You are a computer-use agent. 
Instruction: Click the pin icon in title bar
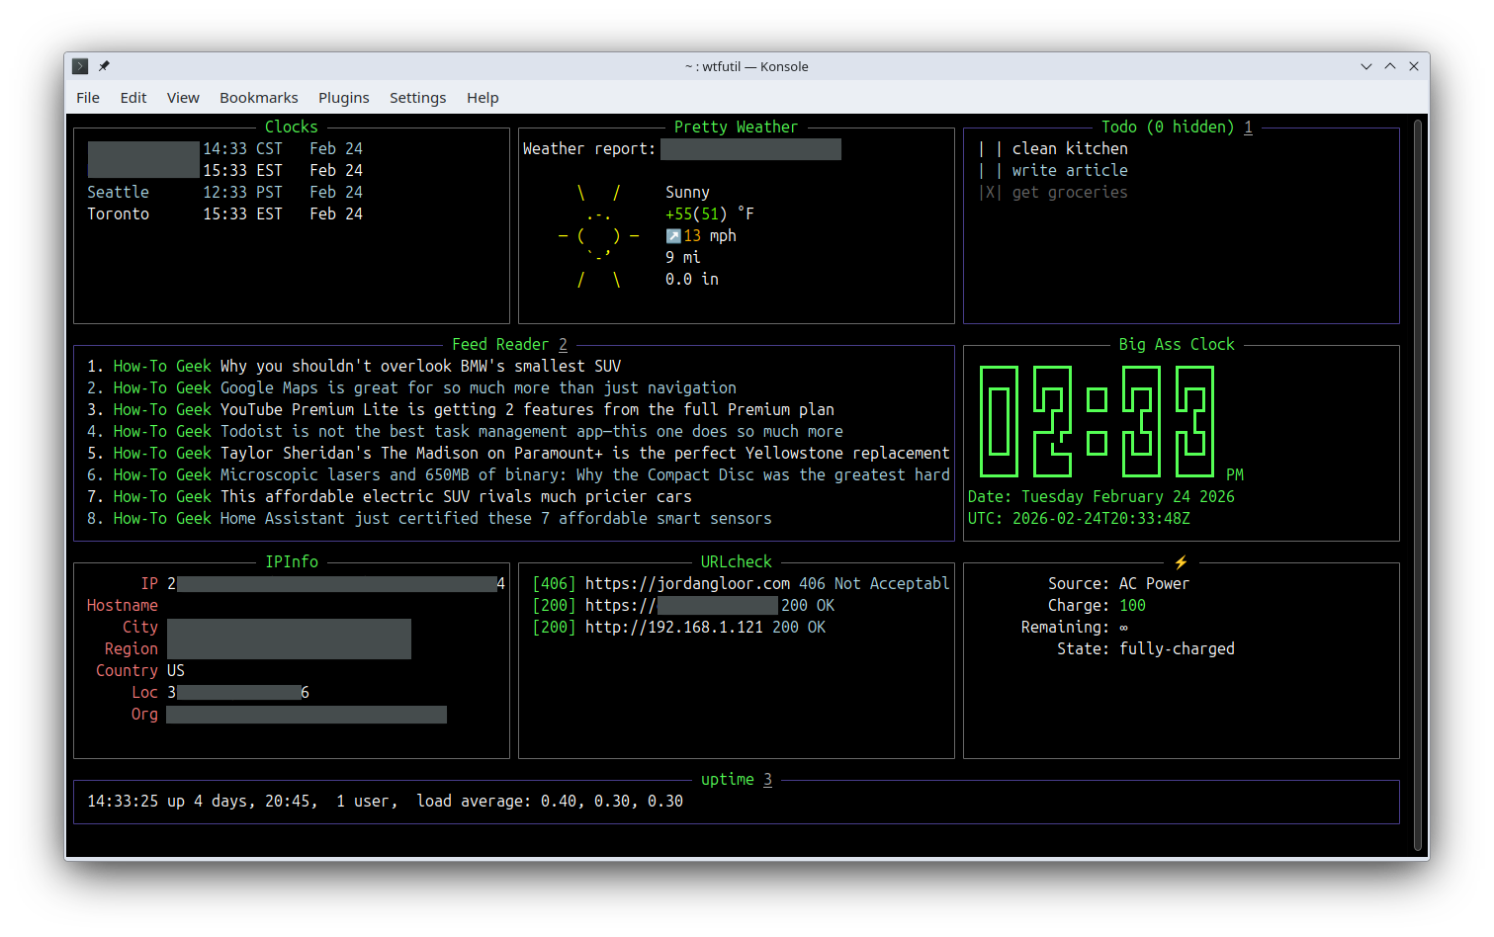click(104, 66)
